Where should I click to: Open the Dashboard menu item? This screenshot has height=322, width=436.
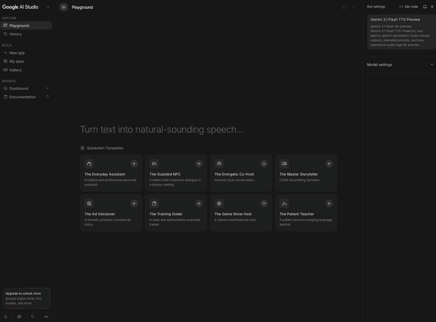(26, 88)
